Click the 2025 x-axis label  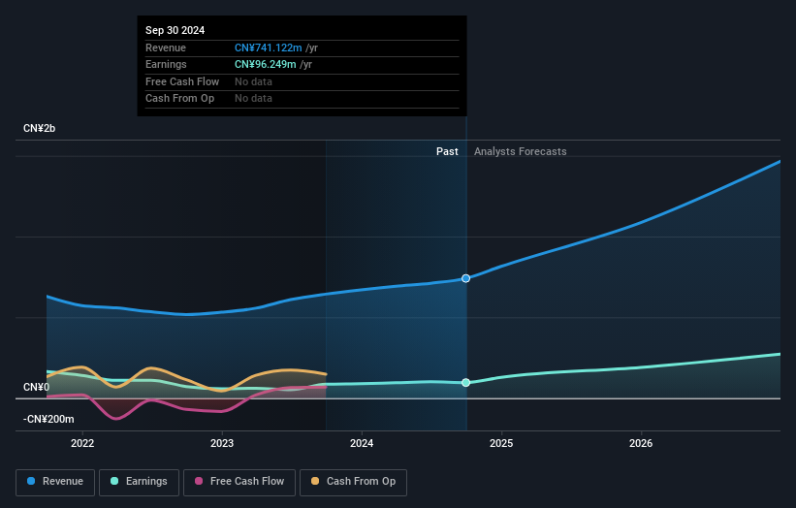(501, 444)
